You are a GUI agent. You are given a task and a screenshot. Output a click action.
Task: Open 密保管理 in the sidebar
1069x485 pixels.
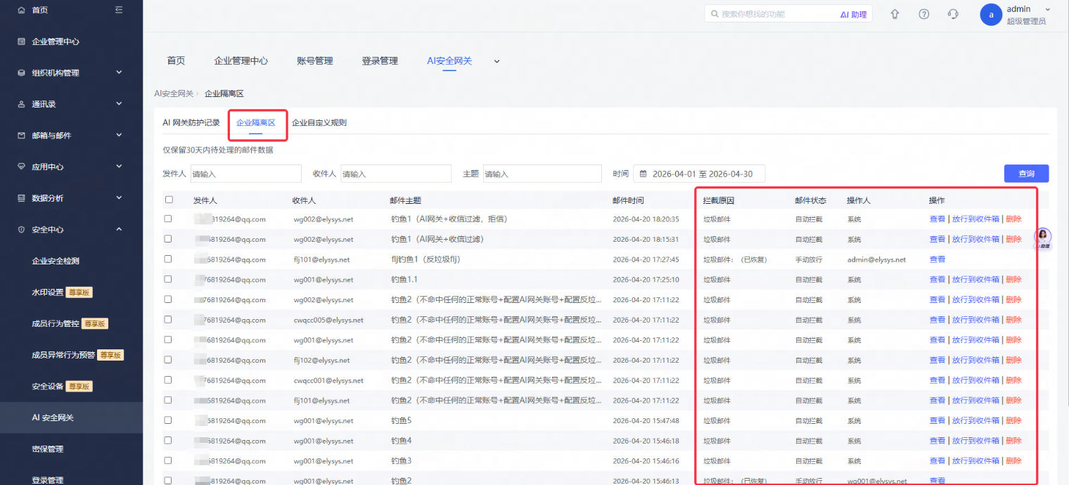(x=48, y=449)
